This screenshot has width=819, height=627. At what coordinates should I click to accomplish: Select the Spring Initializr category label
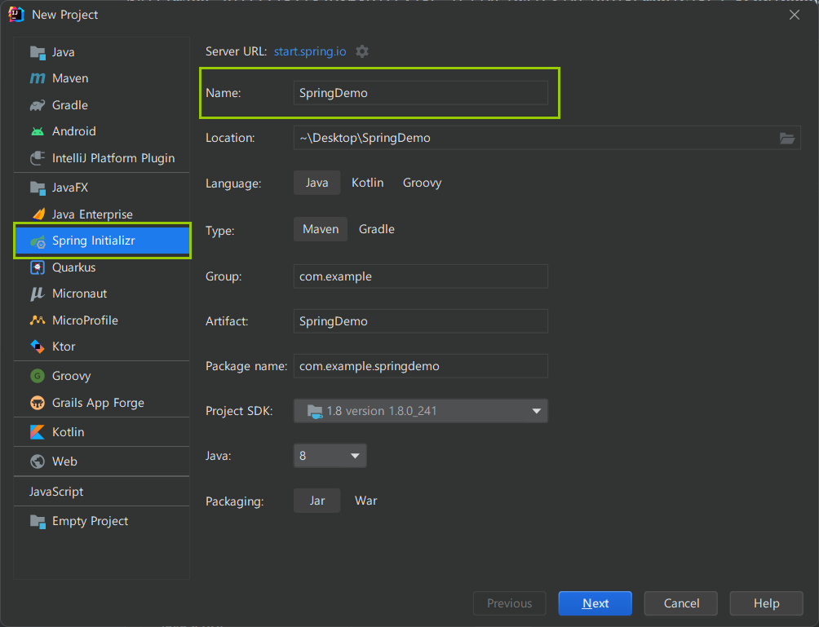click(x=94, y=241)
